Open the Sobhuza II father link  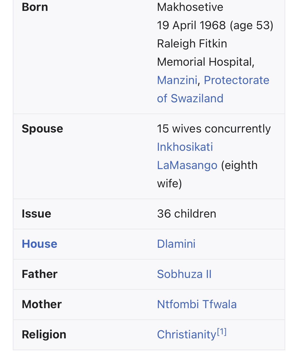184,274
